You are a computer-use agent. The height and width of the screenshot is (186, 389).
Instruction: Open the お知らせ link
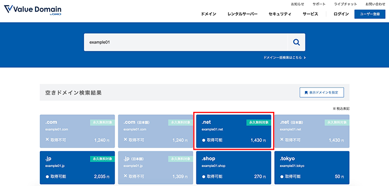(x=298, y=4)
